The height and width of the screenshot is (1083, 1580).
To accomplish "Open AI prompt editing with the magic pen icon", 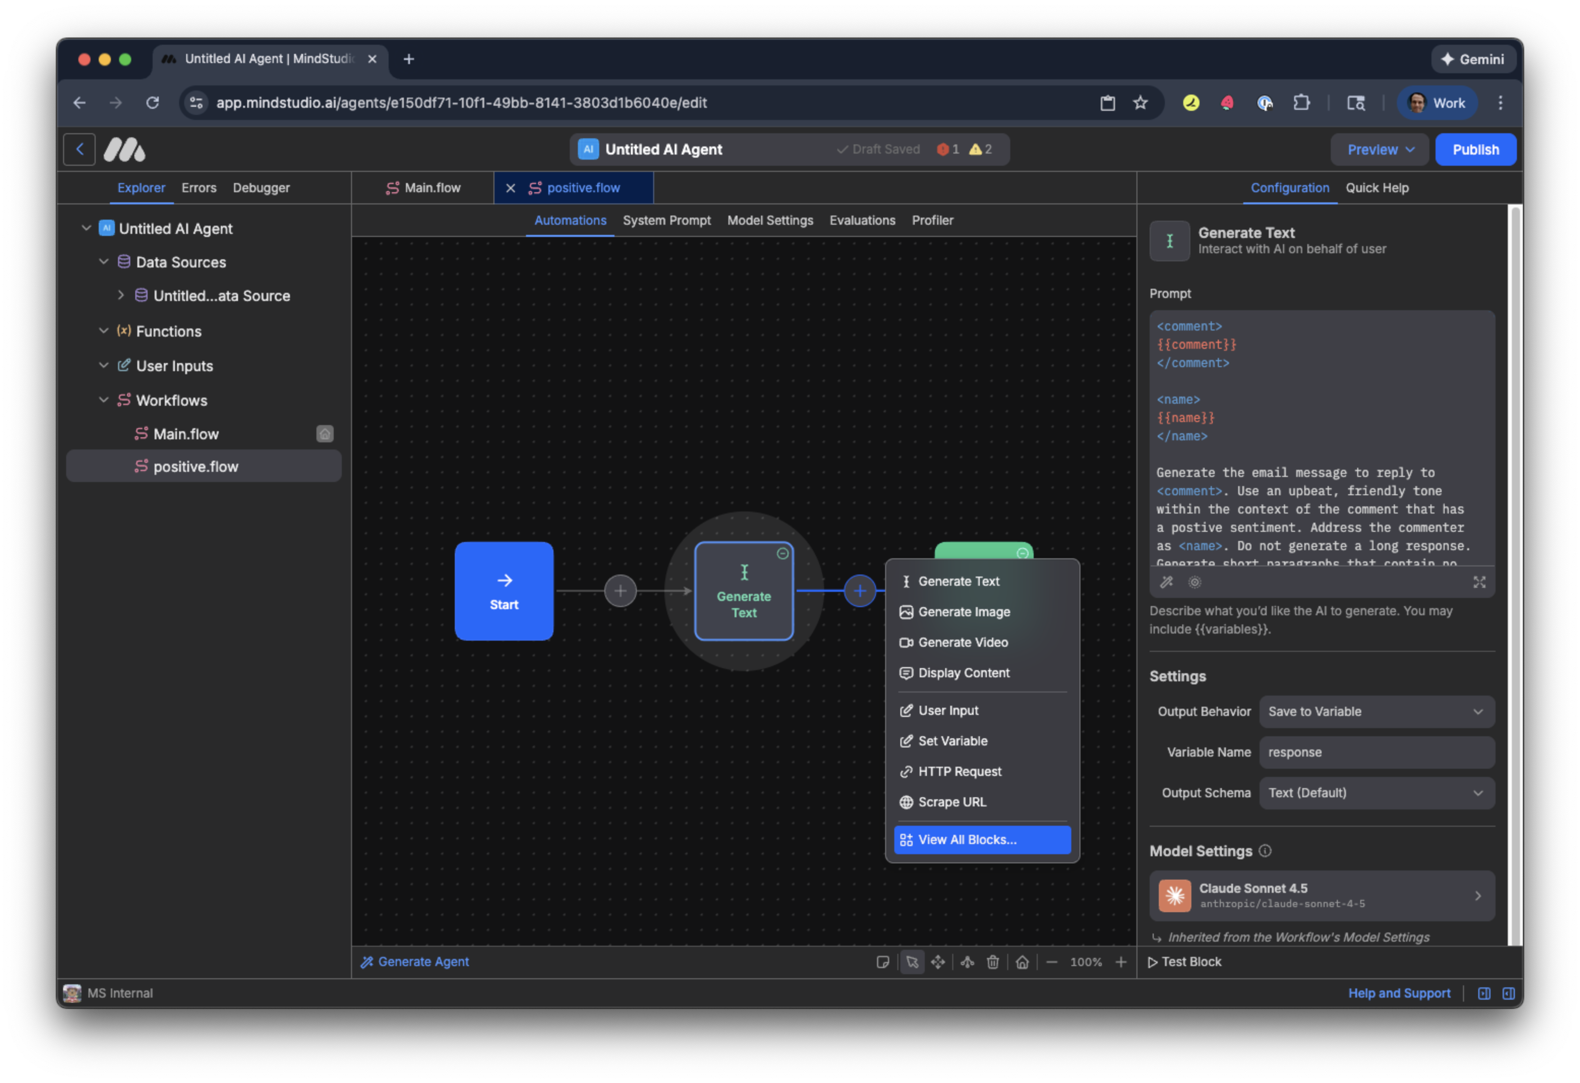I will click(x=1166, y=582).
